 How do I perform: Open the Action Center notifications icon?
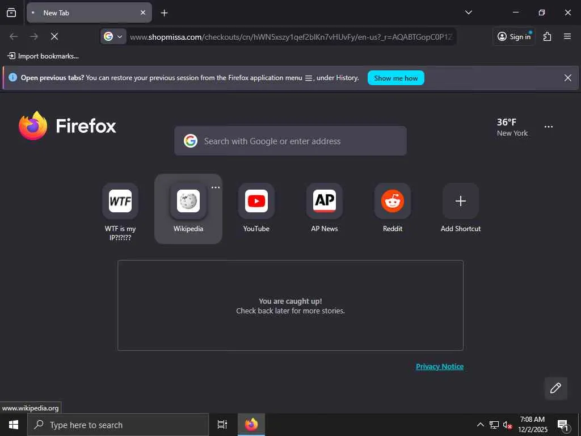pos(562,425)
